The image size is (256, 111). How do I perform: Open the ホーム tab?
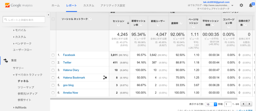55,5
